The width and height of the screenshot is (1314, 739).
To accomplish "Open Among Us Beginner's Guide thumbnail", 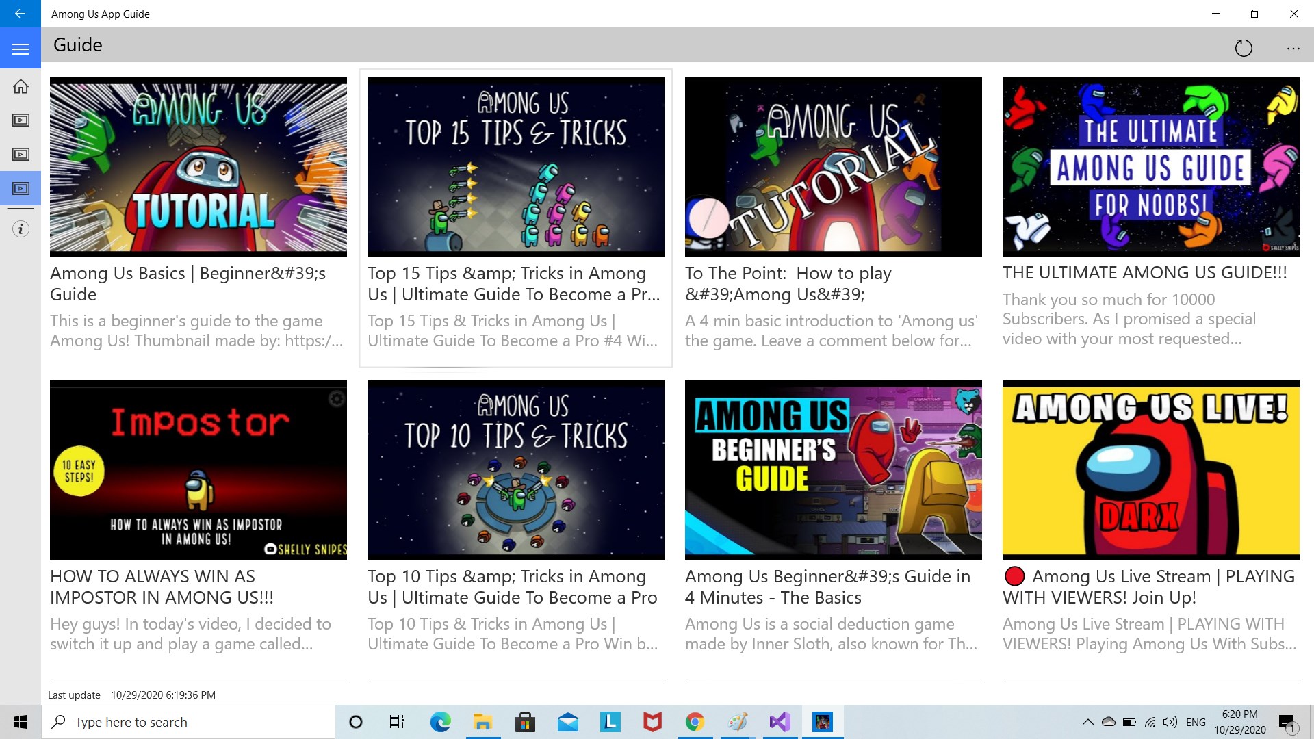I will click(x=833, y=470).
